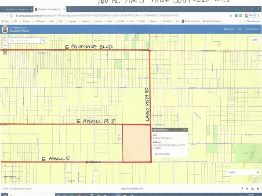This screenshot has height=196, width=262.
Task: Close the Parcel Detail tab
Action: [x=31, y=9]
